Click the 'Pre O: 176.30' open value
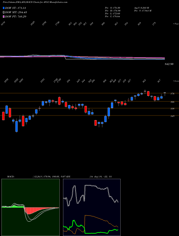This screenshot has height=236, width=179. 112,8
